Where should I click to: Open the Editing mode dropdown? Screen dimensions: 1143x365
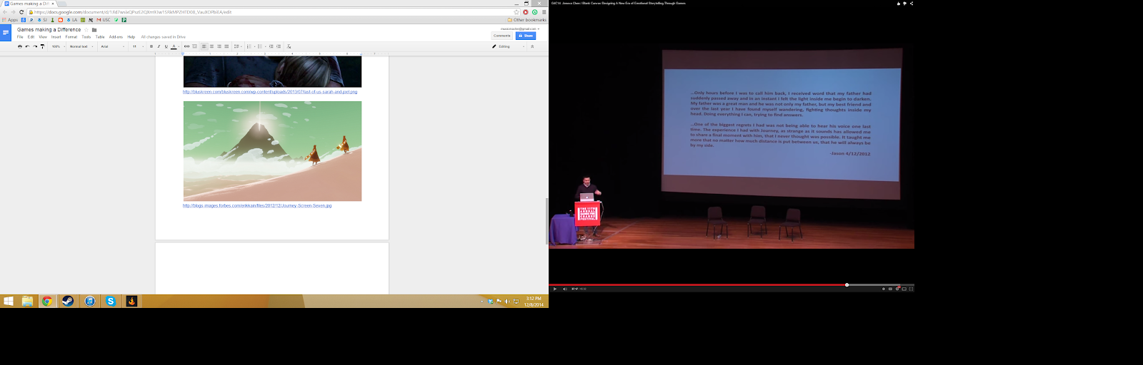click(508, 46)
